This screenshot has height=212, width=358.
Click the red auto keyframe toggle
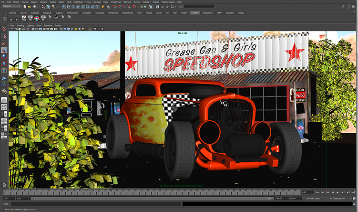354,198
